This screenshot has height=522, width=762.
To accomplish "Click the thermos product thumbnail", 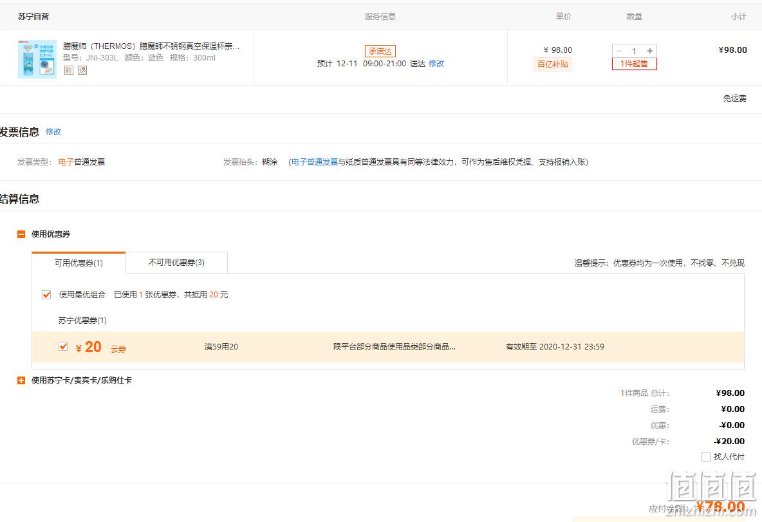I will point(37,59).
